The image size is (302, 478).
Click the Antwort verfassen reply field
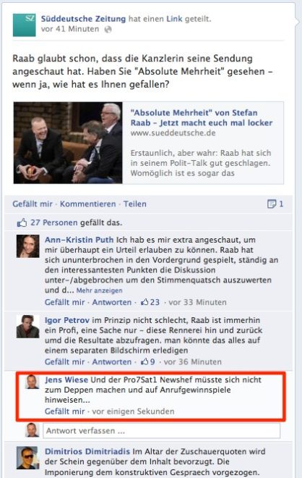click(x=162, y=431)
